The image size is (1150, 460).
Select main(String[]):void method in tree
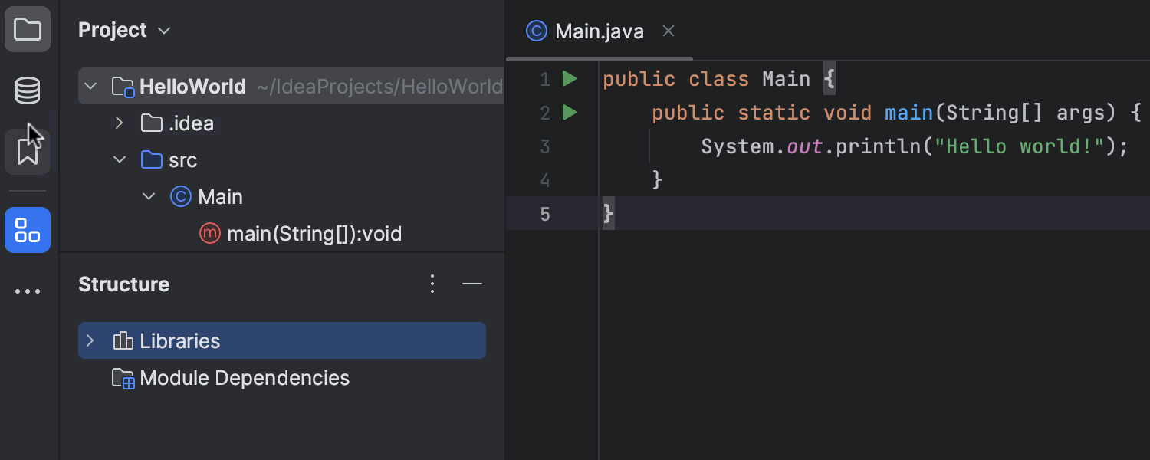(x=314, y=234)
